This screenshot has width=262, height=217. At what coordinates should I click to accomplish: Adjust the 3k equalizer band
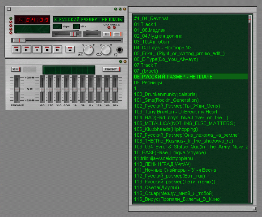pos(83,89)
